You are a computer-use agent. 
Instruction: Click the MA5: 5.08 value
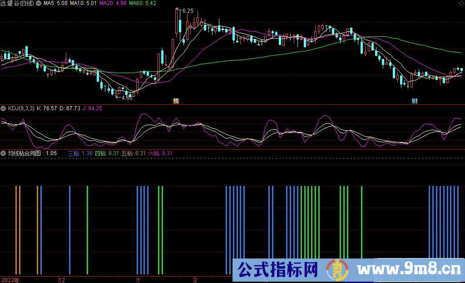click(55, 3)
